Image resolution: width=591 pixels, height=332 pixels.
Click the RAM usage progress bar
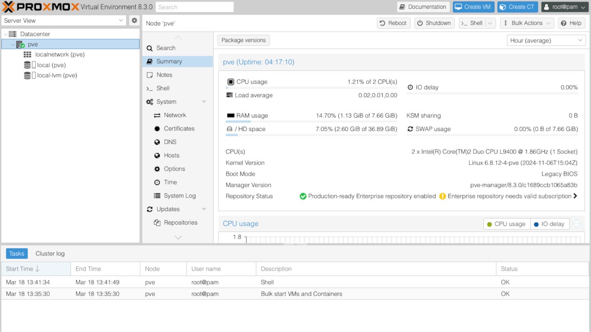tap(311, 122)
